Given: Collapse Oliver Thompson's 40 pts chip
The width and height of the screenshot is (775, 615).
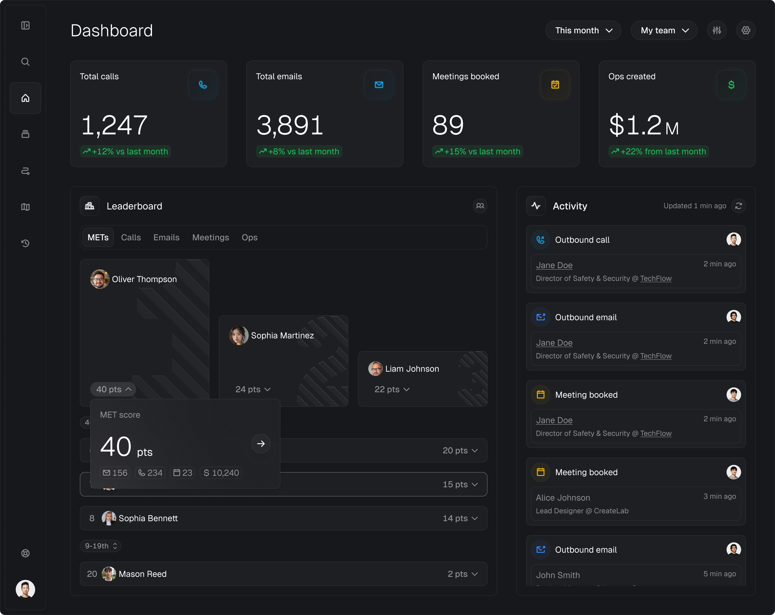Looking at the screenshot, I should (x=113, y=389).
